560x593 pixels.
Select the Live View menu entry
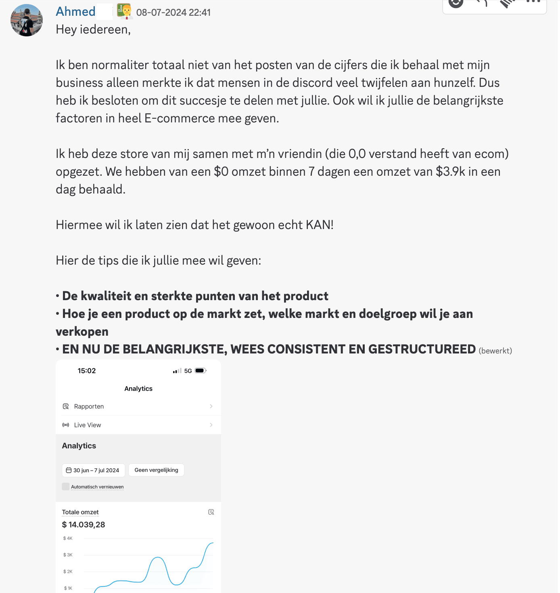[88, 425]
